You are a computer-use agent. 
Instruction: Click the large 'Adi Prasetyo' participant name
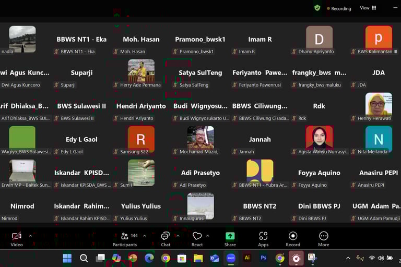pyautogui.click(x=200, y=173)
